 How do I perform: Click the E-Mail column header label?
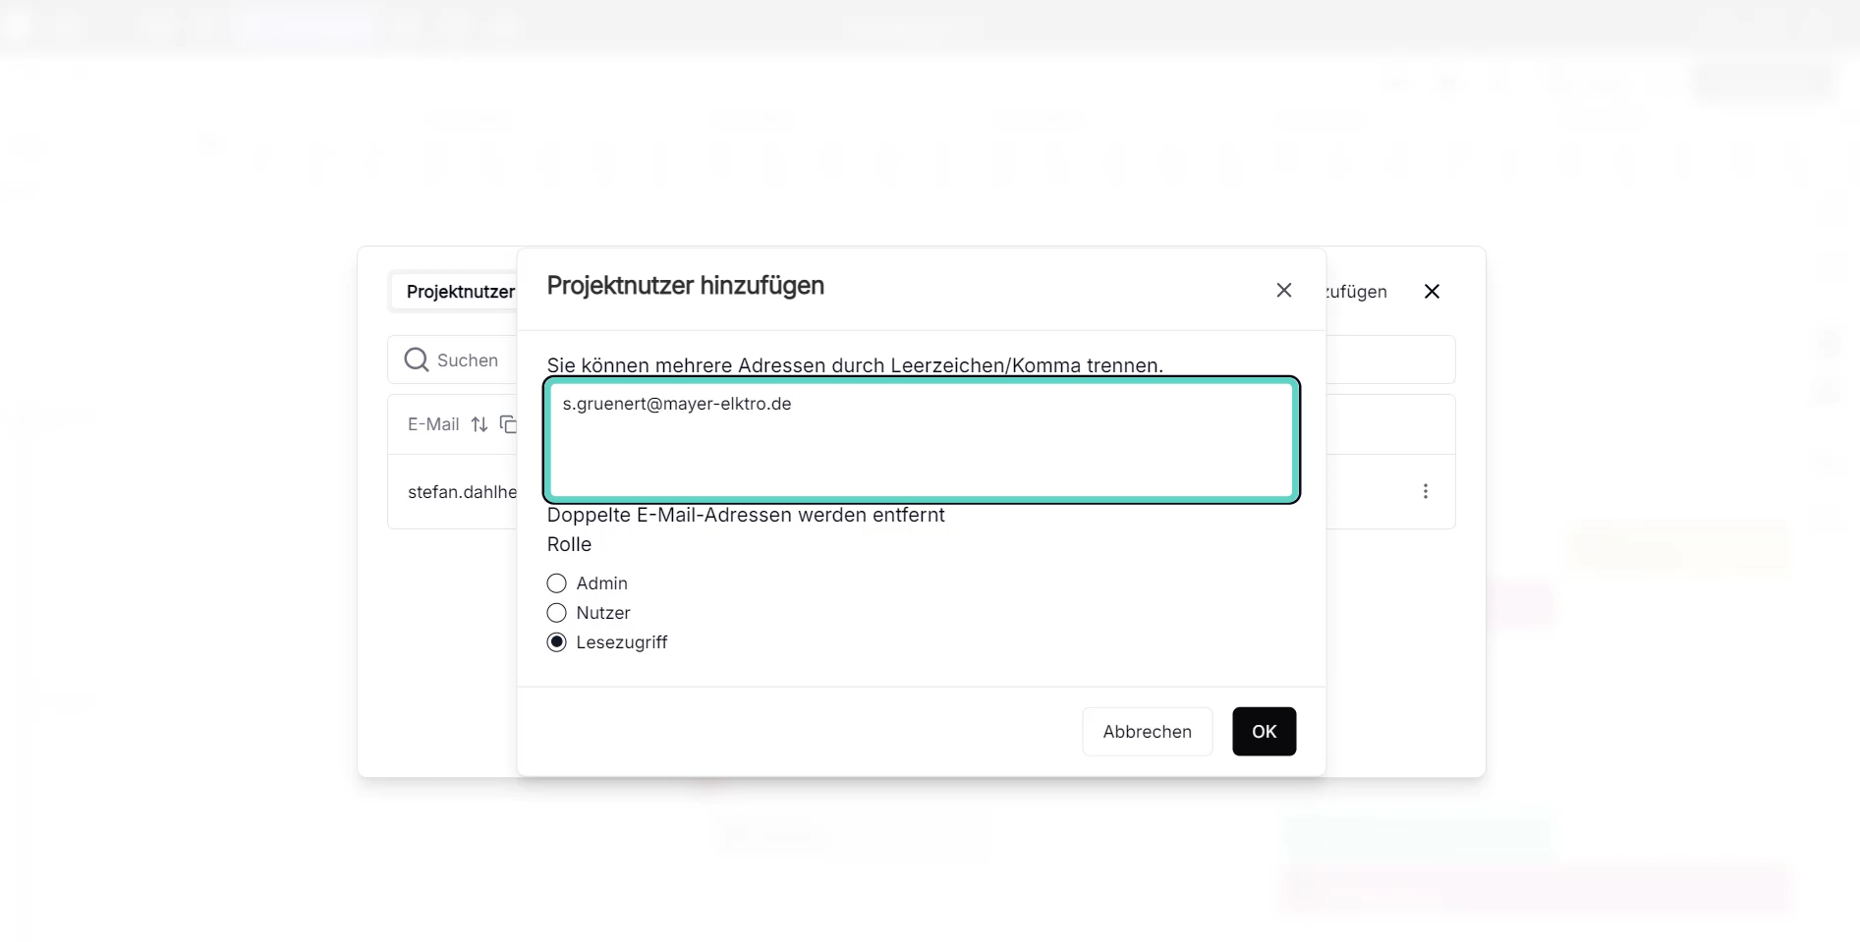[433, 424]
